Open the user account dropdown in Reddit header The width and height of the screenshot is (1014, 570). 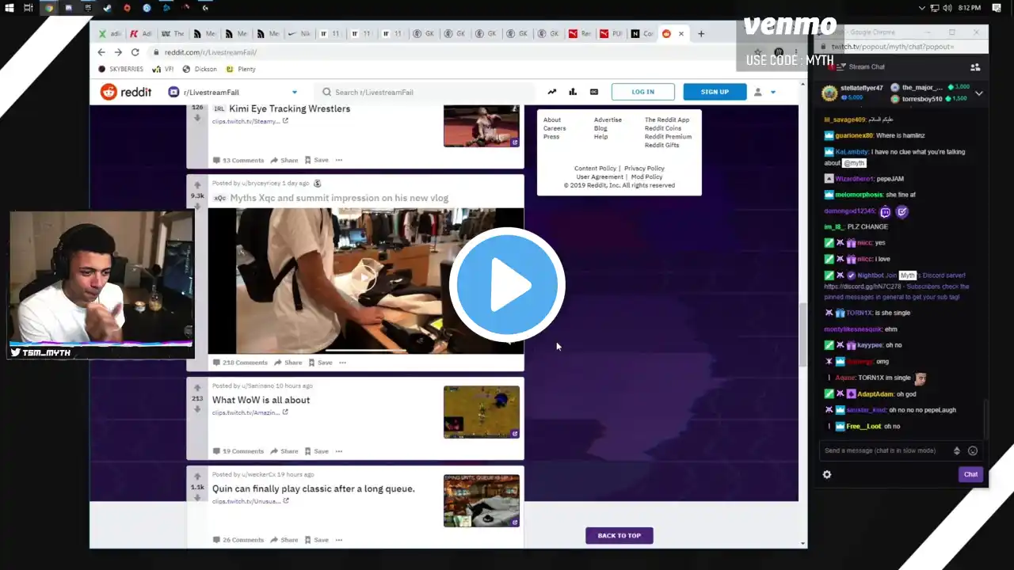coord(764,92)
